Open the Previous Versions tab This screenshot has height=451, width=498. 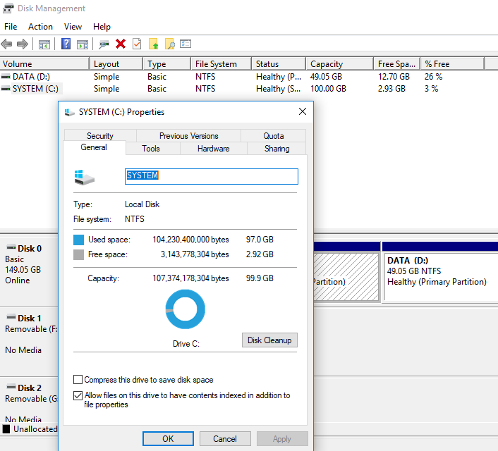tap(188, 136)
